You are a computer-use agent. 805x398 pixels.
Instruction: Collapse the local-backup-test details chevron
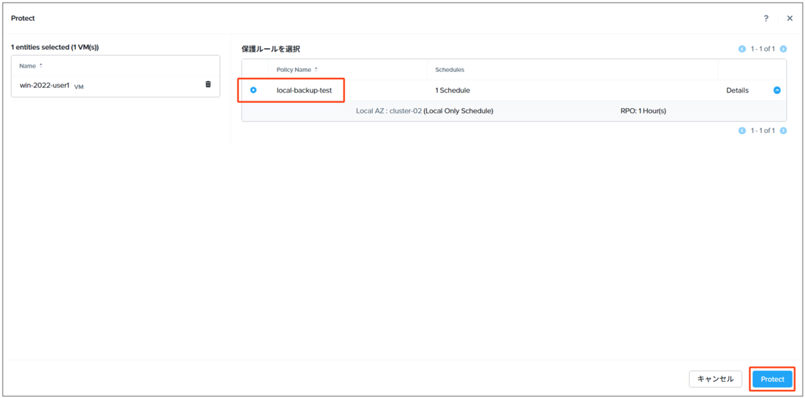click(777, 90)
